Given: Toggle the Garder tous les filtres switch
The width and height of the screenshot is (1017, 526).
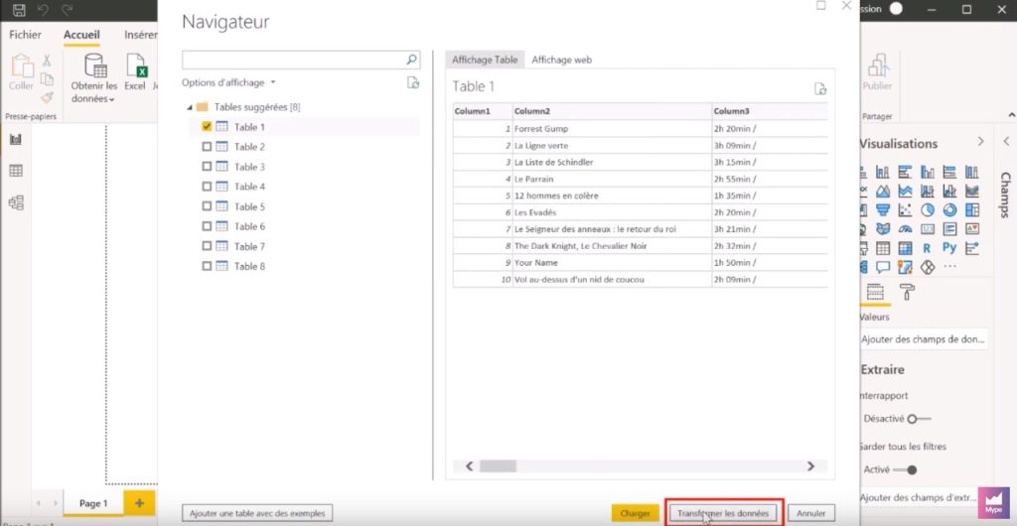Looking at the screenshot, I should pos(906,469).
